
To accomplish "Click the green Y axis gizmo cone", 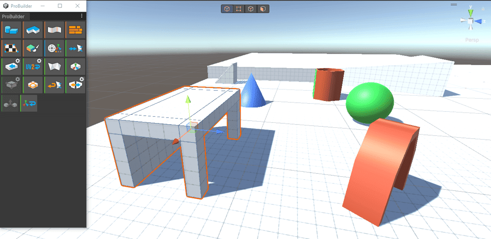I will pyautogui.click(x=470, y=11).
